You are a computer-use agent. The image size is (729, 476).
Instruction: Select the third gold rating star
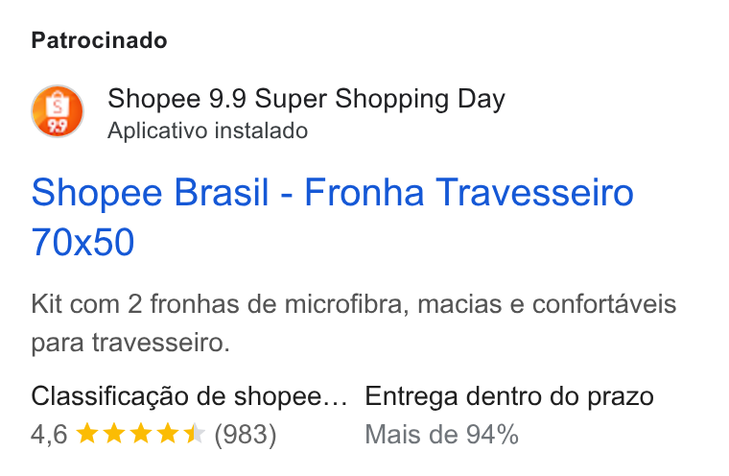tap(140, 433)
